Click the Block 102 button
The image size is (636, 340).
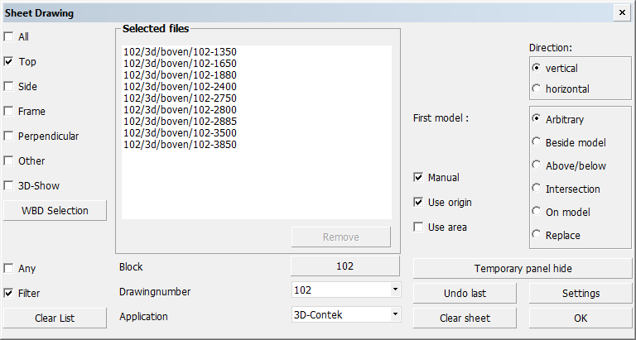[x=345, y=266]
